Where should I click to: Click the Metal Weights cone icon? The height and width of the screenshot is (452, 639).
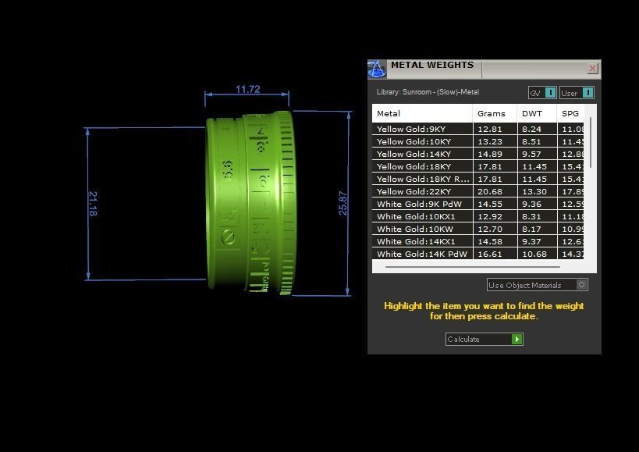[377, 69]
